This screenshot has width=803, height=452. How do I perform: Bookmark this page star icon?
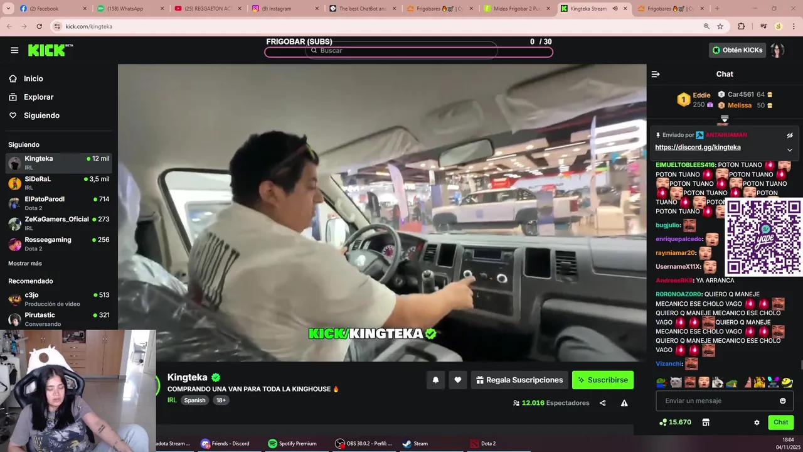pyautogui.click(x=720, y=26)
